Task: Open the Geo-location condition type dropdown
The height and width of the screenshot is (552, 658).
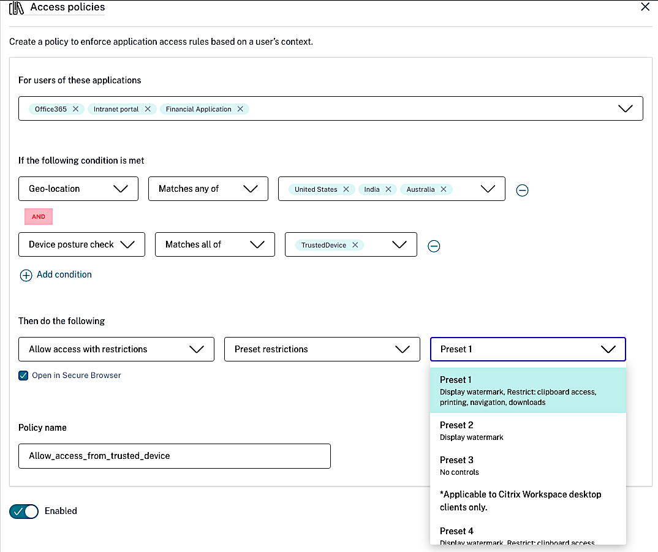Action: [x=78, y=189]
